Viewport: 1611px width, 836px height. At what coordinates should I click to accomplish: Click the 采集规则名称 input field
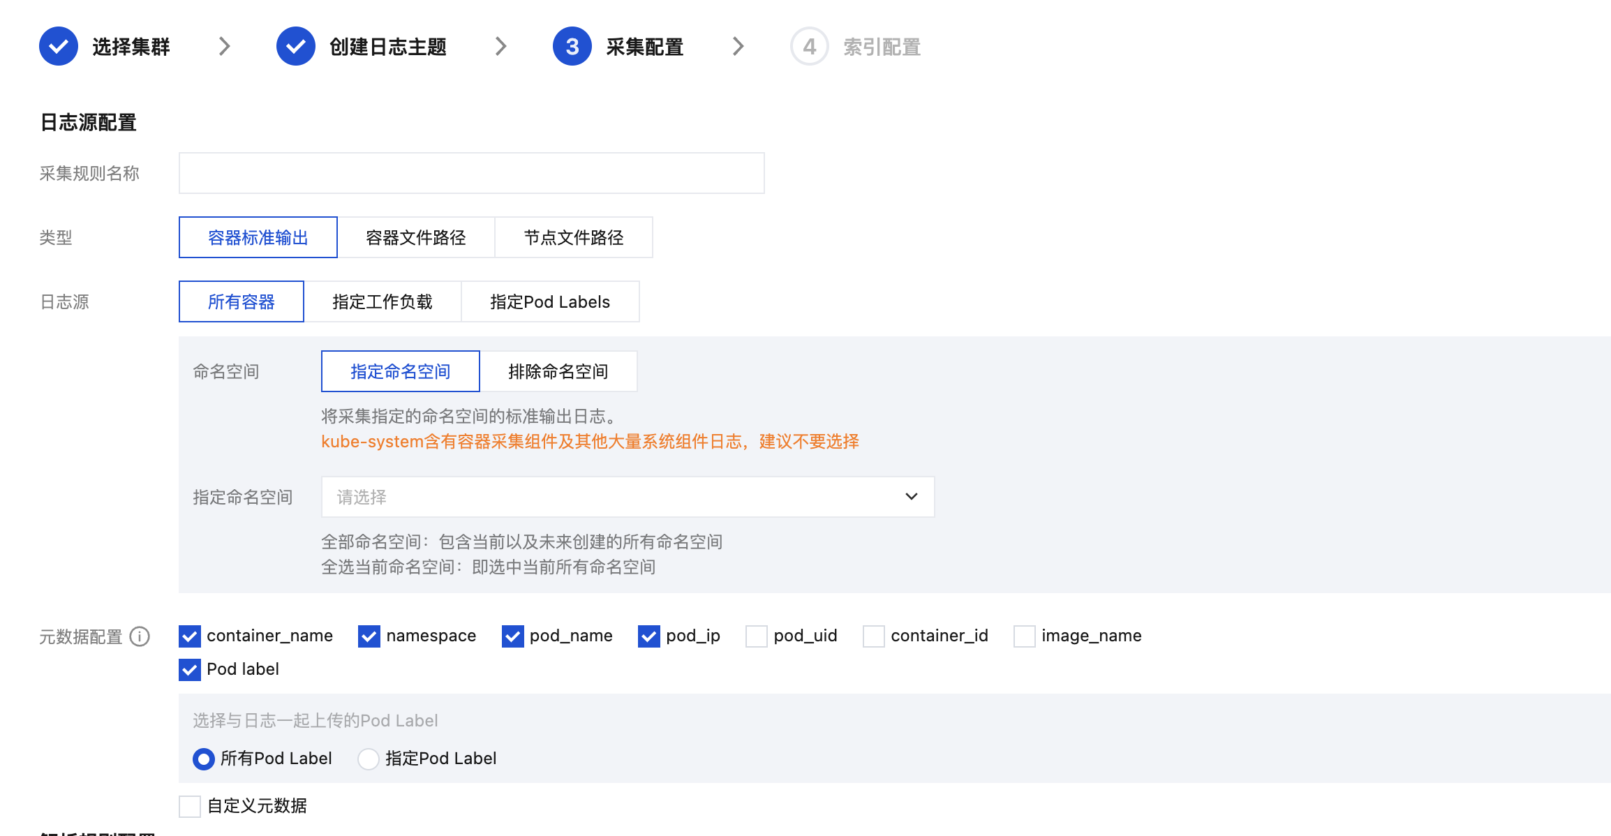[x=472, y=173]
